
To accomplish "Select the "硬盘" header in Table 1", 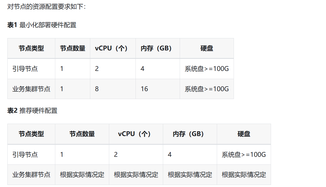I will (x=207, y=48).
